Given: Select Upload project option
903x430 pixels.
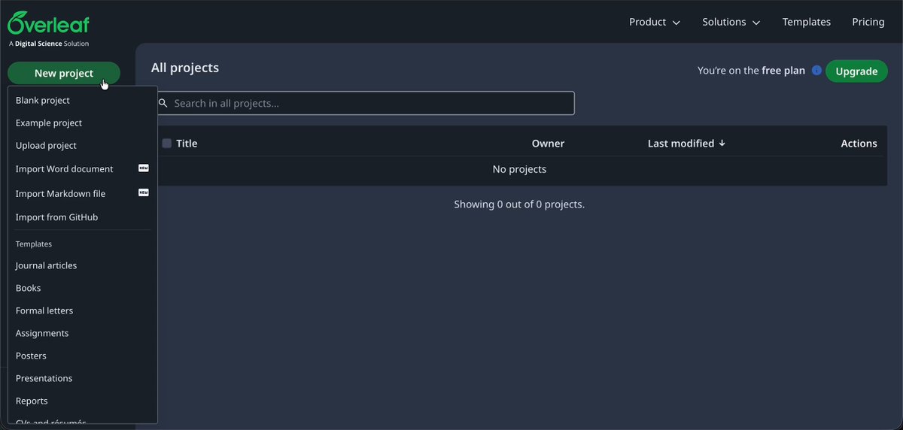Looking at the screenshot, I should (x=46, y=145).
